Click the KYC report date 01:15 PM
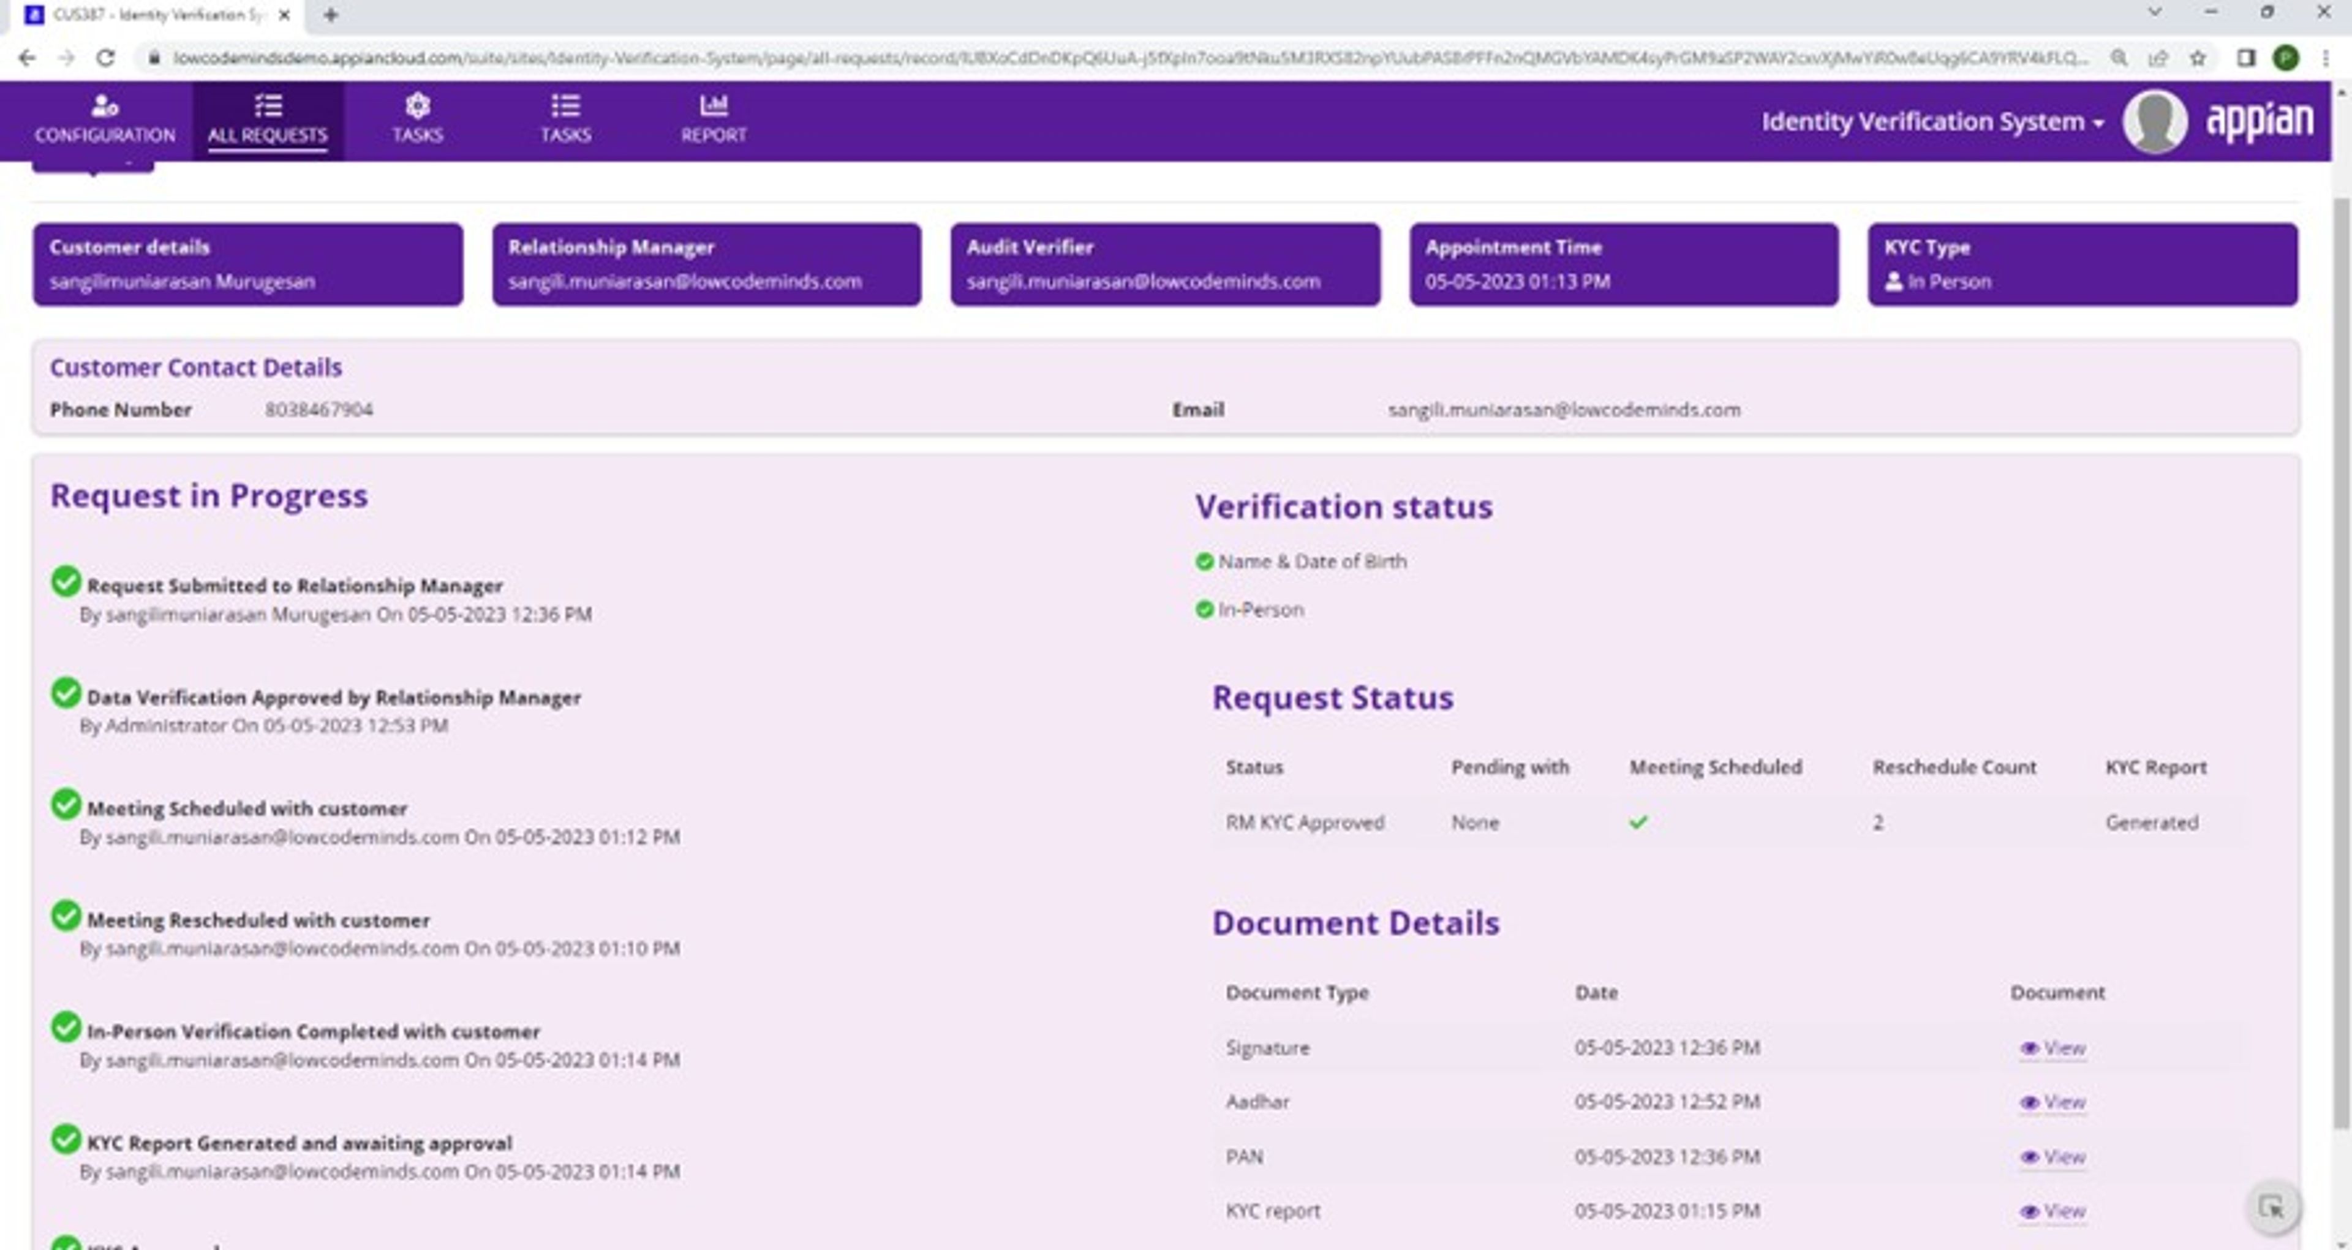The image size is (2352, 1250). (1666, 1211)
